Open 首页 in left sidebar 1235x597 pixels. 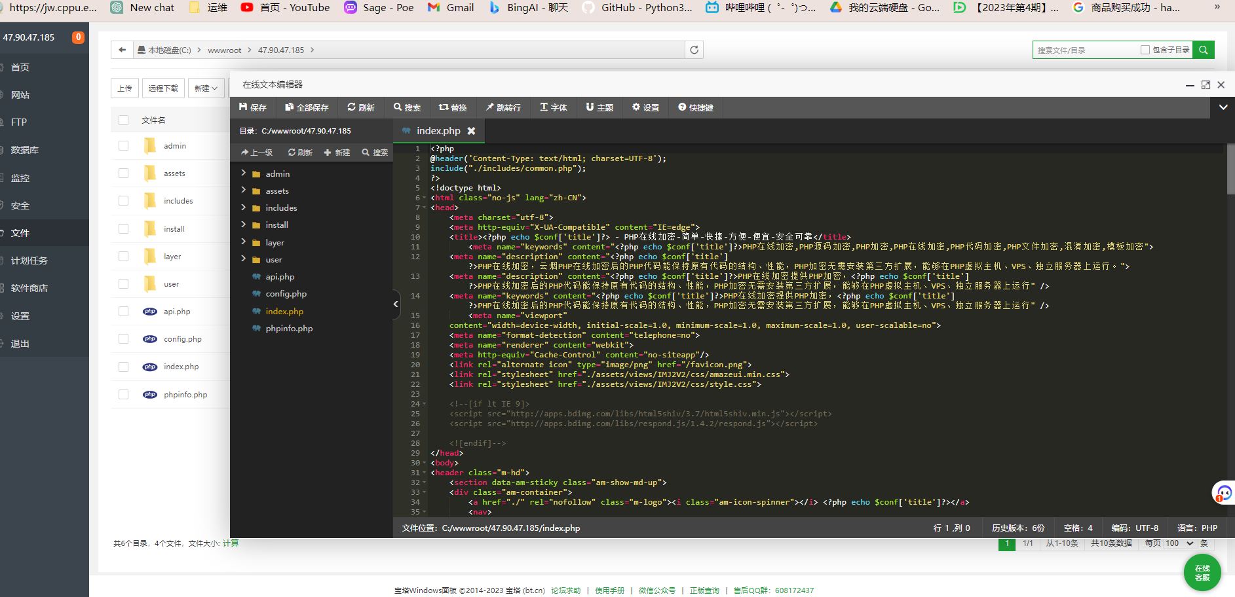coord(20,67)
